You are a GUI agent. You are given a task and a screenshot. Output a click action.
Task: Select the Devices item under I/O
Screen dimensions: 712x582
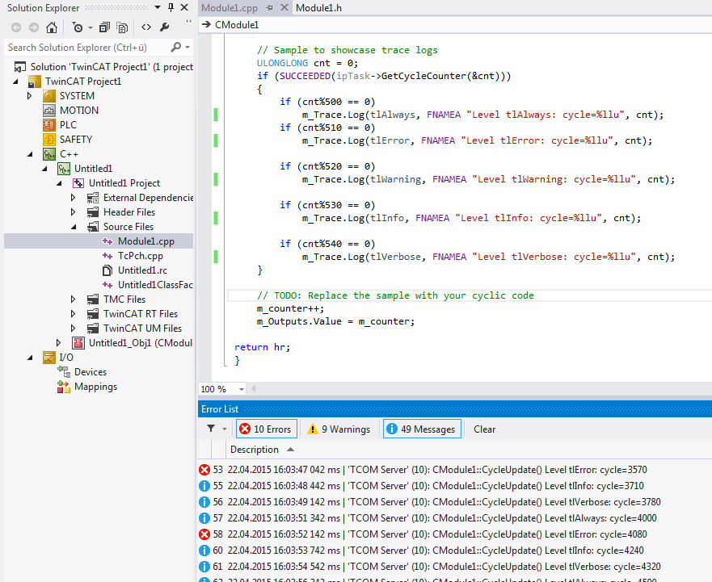click(91, 372)
